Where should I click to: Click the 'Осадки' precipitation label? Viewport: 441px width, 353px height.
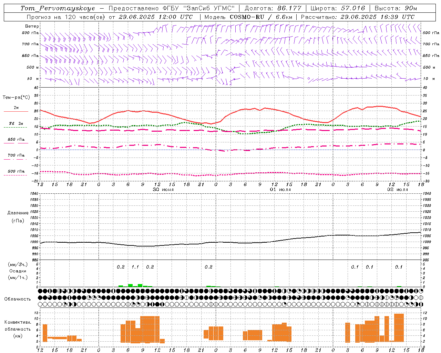click(x=18, y=271)
